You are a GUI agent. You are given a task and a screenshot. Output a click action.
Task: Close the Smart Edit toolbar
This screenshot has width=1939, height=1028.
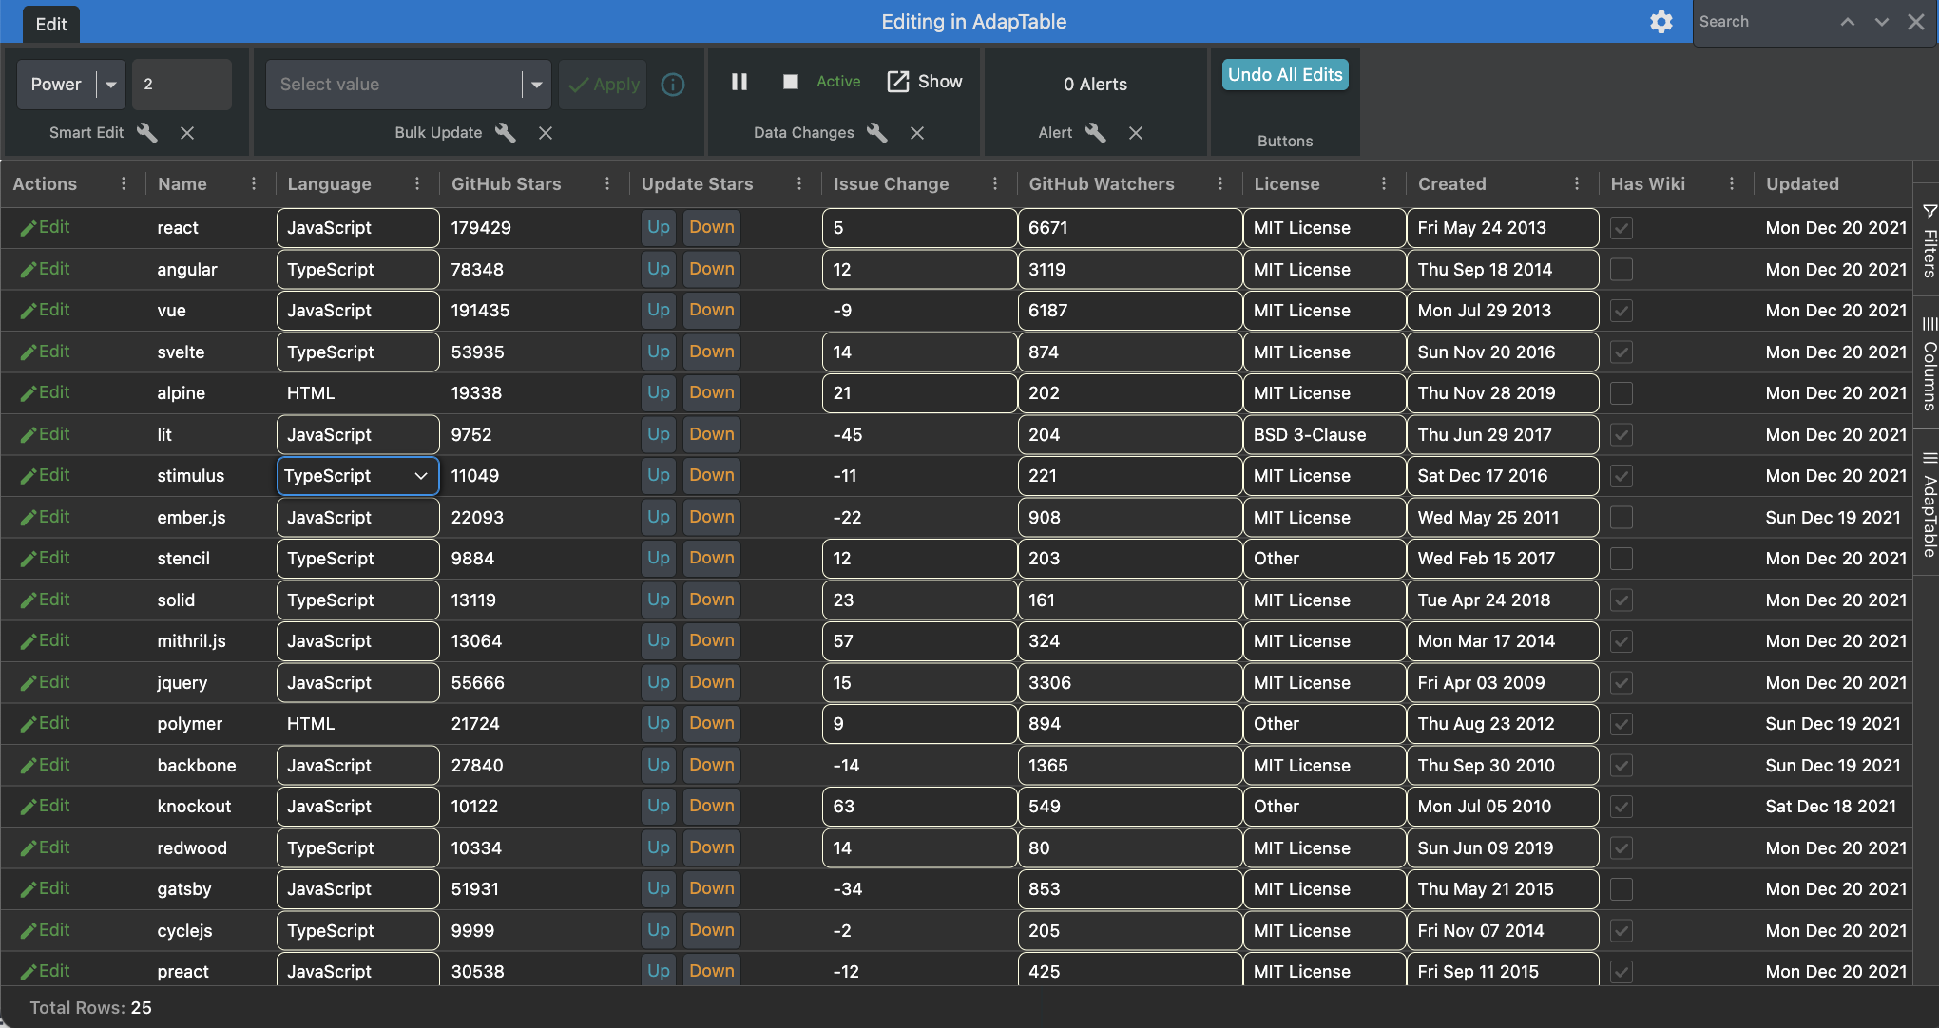[x=187, y=133]
